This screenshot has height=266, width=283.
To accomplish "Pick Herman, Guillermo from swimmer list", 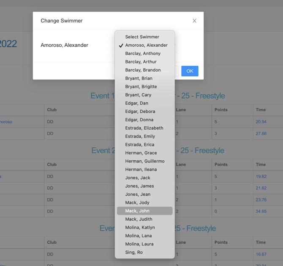I will pyautogui.click(x=145, y=161).
